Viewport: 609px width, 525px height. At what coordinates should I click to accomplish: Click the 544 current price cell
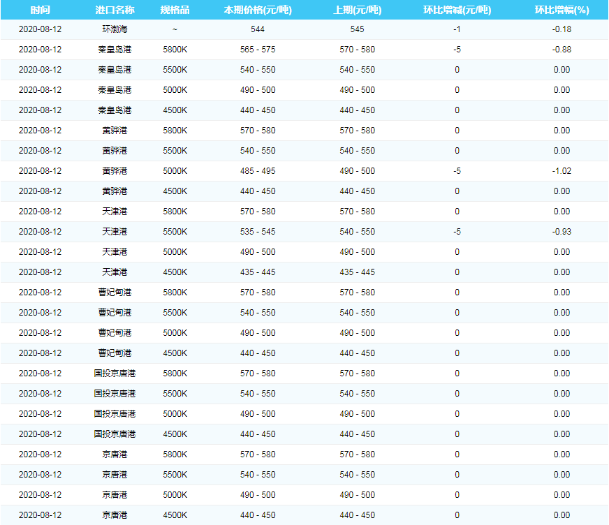tap(257, 29)
